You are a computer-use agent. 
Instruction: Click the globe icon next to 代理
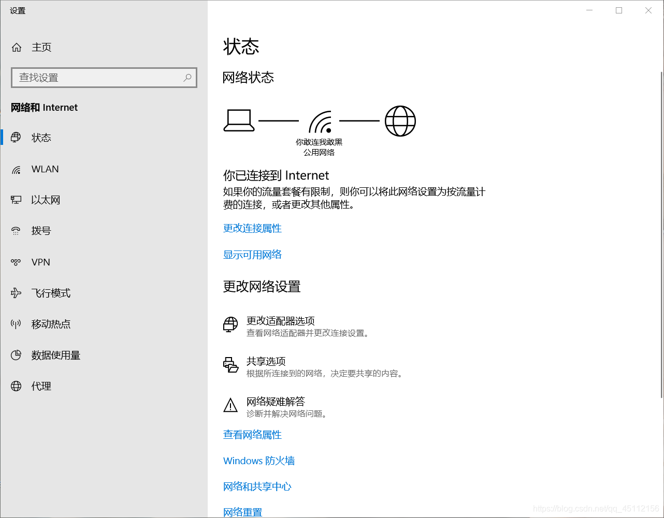(x=16, y=386)
